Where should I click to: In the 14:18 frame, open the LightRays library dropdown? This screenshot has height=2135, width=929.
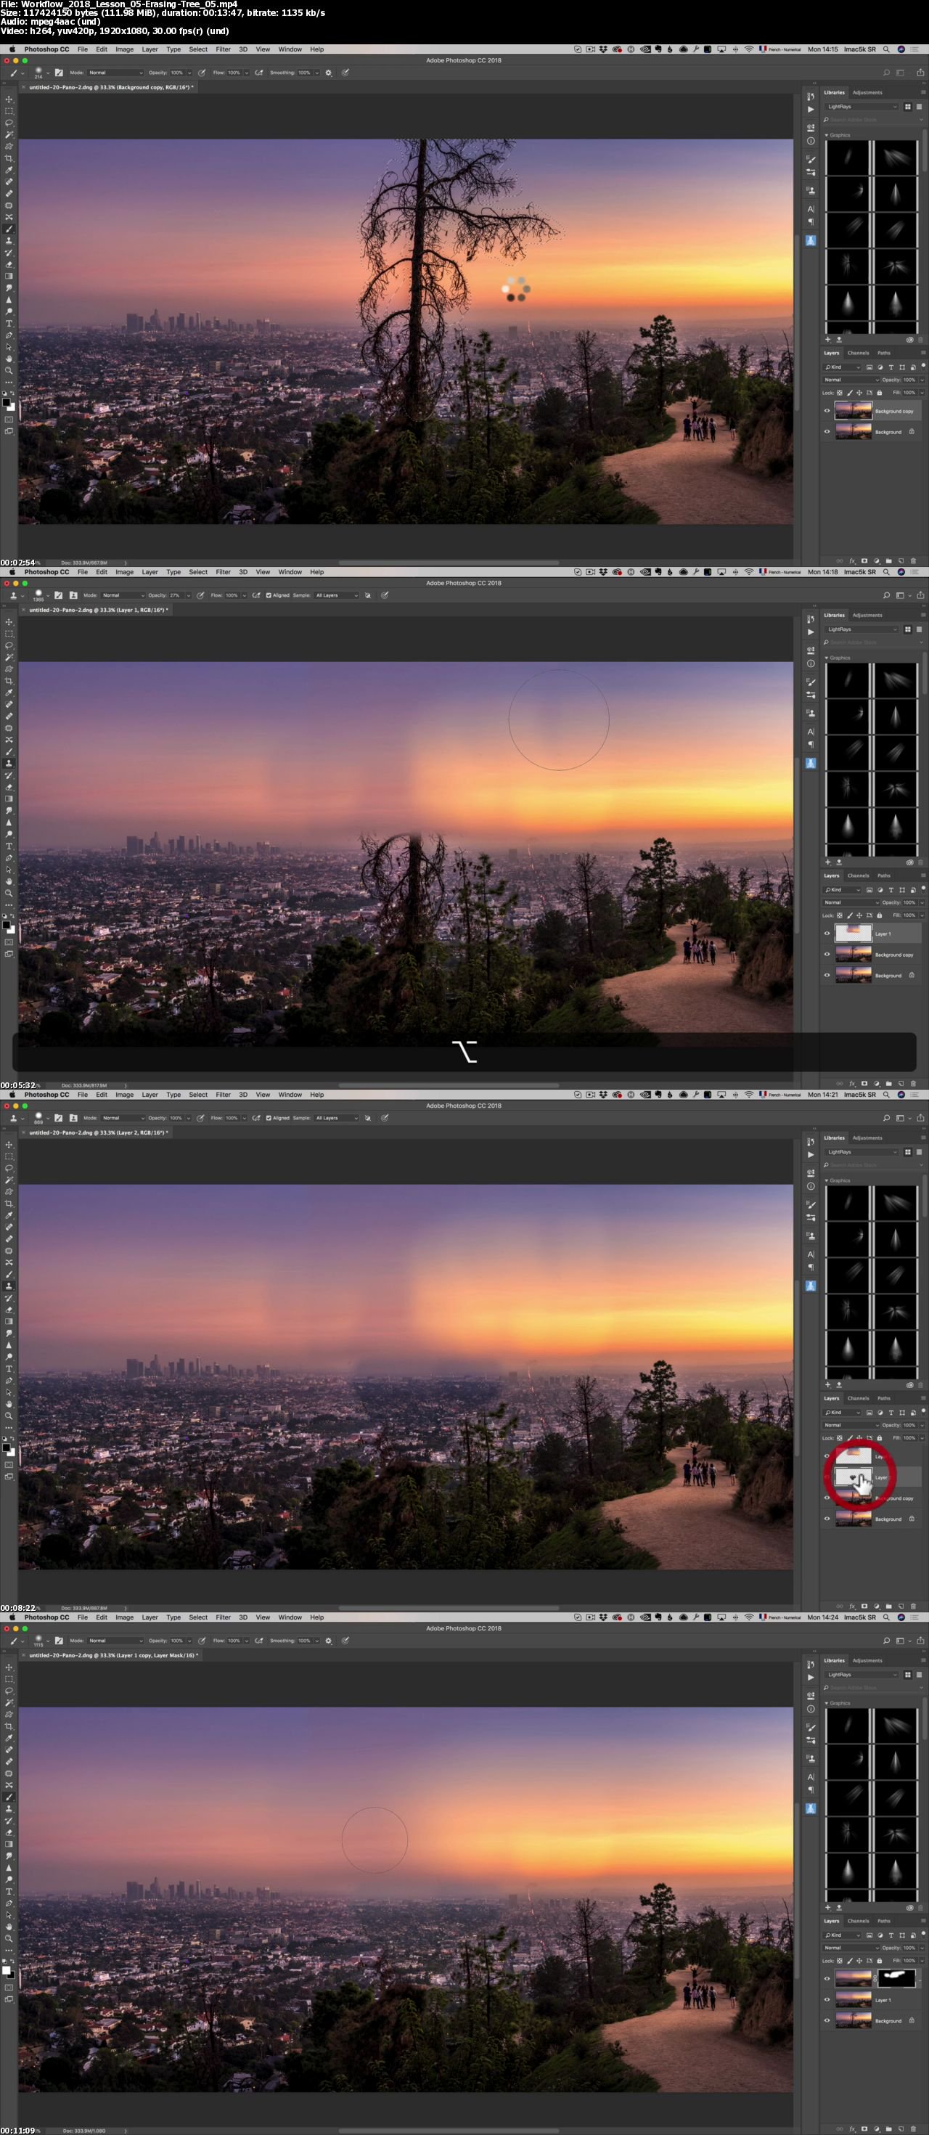click(862, 629)
